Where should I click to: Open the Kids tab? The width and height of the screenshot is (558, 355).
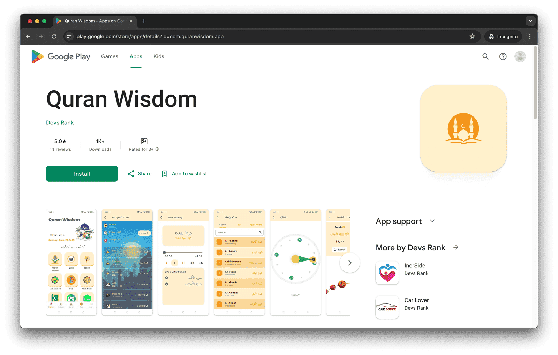click(159, 56)
